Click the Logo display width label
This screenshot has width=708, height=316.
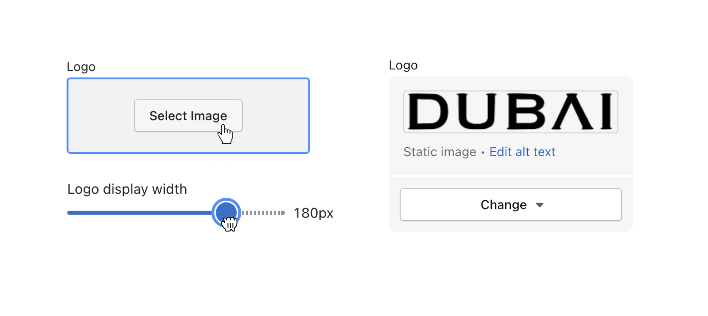click(127, 189)
